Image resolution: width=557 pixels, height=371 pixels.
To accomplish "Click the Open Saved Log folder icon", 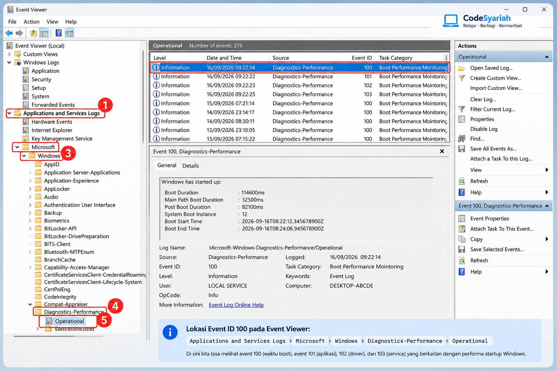I will (x=462, y=68).
